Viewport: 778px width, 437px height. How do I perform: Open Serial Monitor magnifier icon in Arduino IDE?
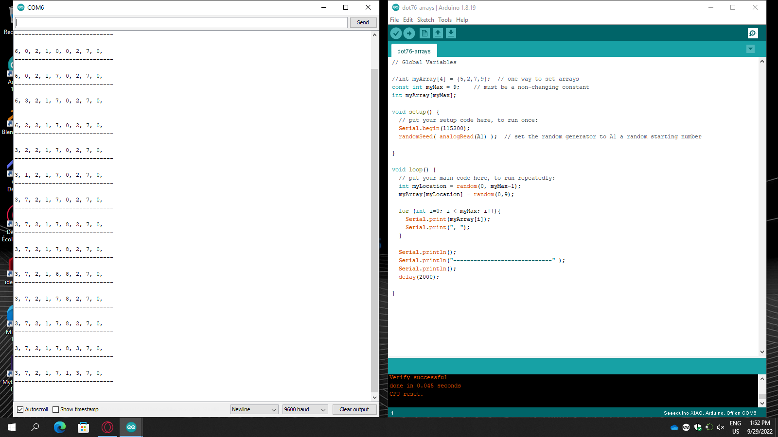click(753, 33)
